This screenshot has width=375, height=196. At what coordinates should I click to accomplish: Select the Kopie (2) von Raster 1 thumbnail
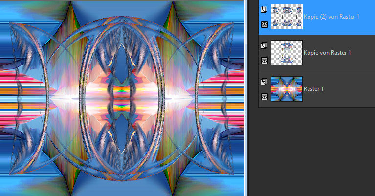287,17
